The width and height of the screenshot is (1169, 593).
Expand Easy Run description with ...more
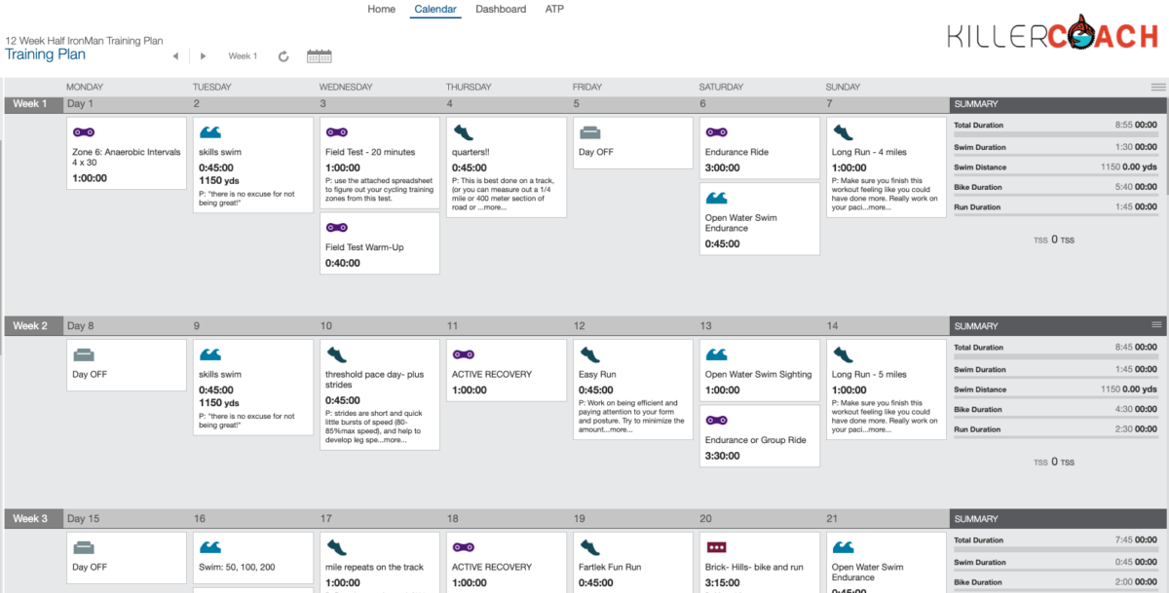(619, 429)
